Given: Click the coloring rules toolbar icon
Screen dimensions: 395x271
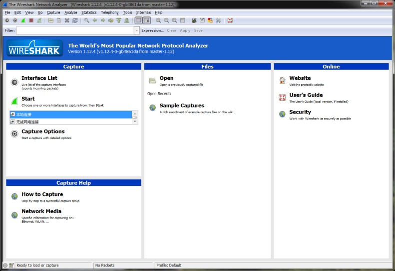Looking at the screenshot, I should [x=210, y=20].
